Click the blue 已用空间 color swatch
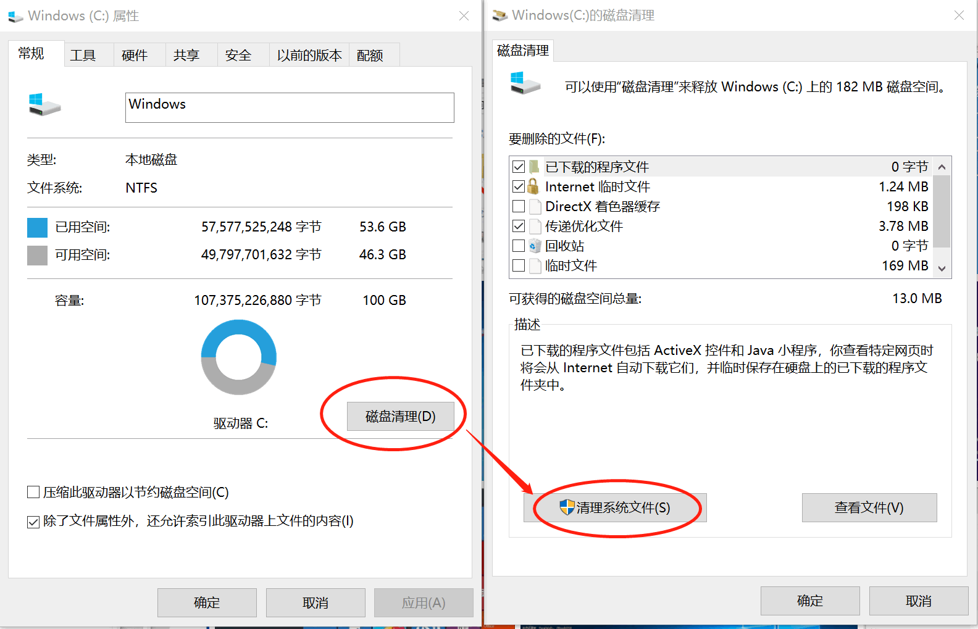The width and height of the screenshot is (978, 629). pos(37,227)
